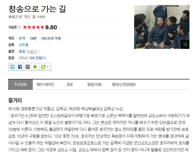Click the green star bookmark icon
The image size is (193, 154).
35,67
